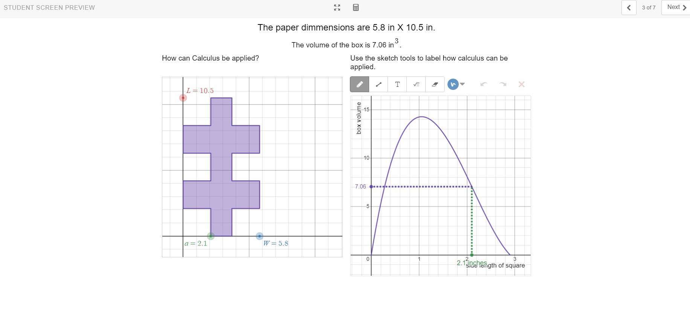Click the sketch tools instruction text
The width and height of the screenshot is (690, 316).
click(x=429, y=62)
